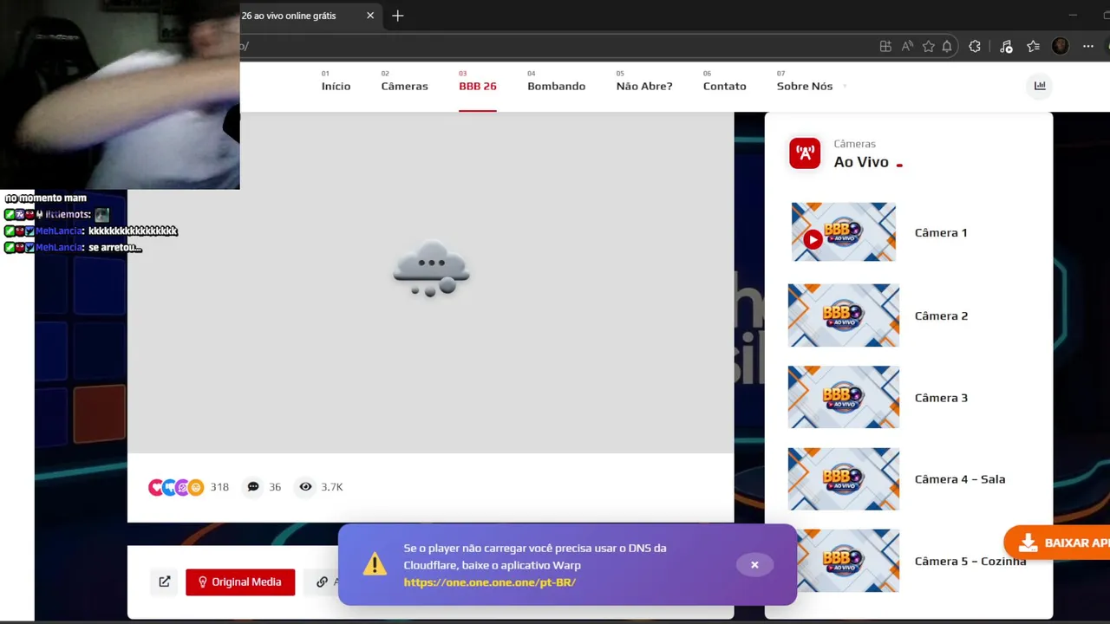The image size is (1110, 624).
Task: Select the Câmera 2 title text
Action: (941, 315)
